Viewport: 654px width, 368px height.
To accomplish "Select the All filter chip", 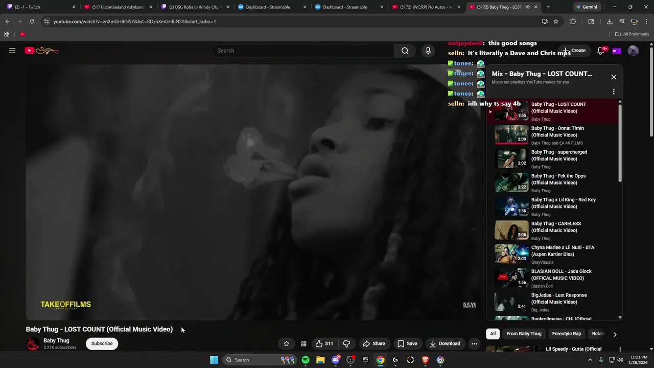I will (493, 334).
